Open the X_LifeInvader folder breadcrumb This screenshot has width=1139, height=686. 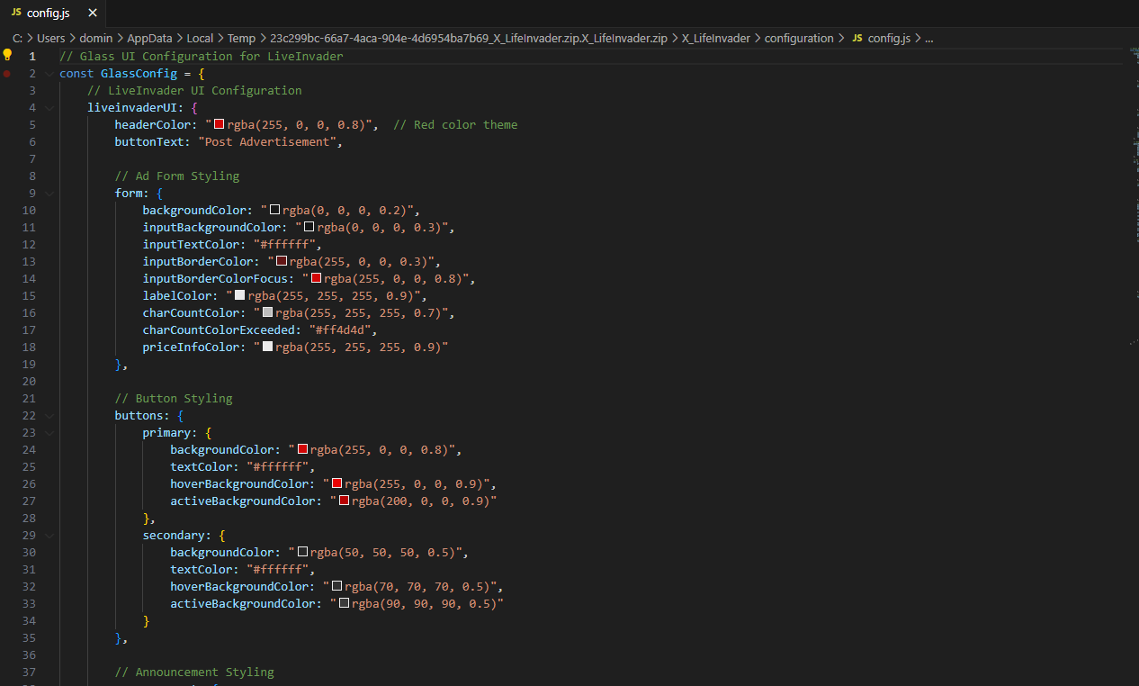pos(716,38)
